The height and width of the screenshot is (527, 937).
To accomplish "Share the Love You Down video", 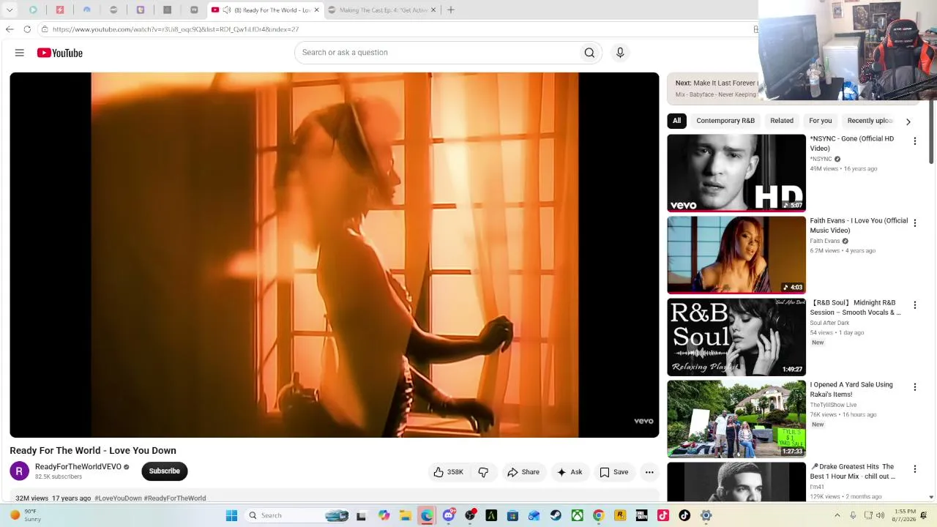I will pyautogui.click(x=523, y=472).
